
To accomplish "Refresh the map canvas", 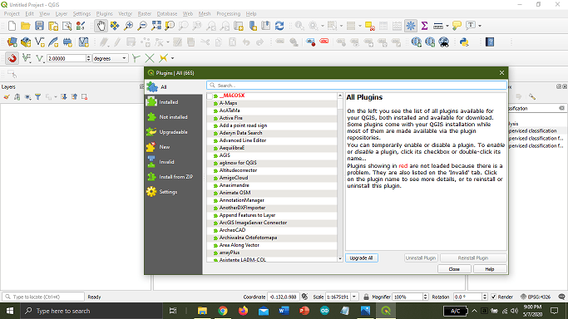I will 279,26.
